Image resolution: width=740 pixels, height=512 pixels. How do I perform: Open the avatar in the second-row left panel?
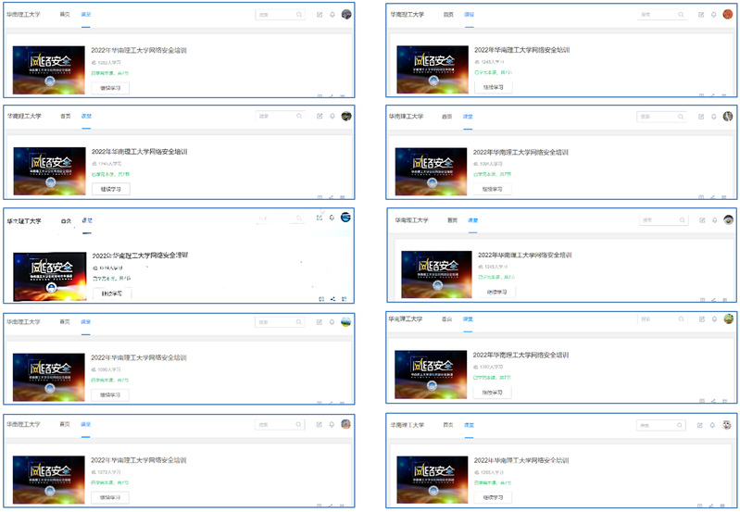[346, 116]
